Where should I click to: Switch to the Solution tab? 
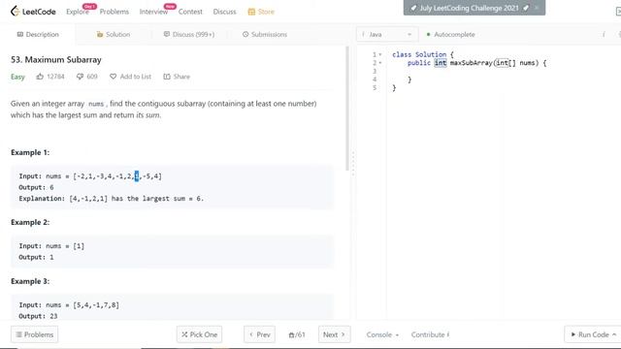(x=114, y=35)
